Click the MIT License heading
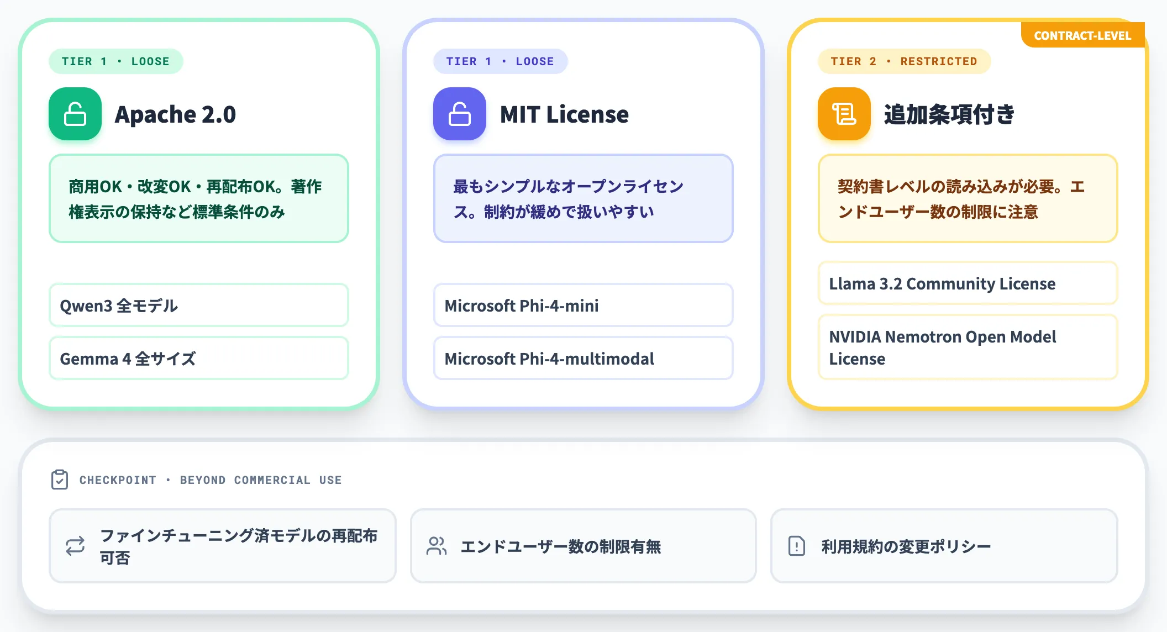 click(564, 114)
